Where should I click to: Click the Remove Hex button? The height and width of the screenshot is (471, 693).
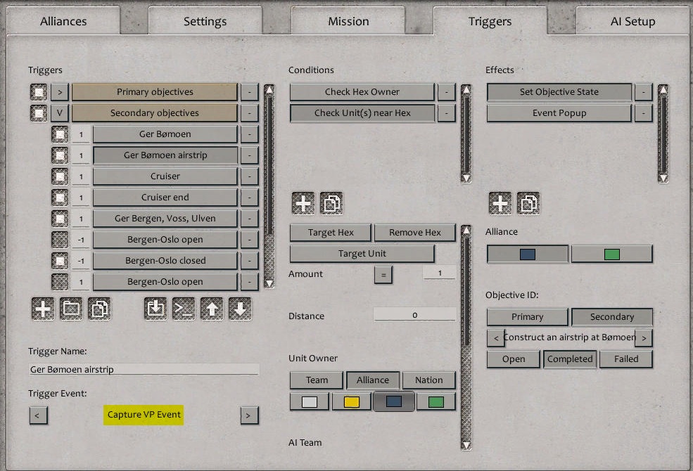pos(415,233)
